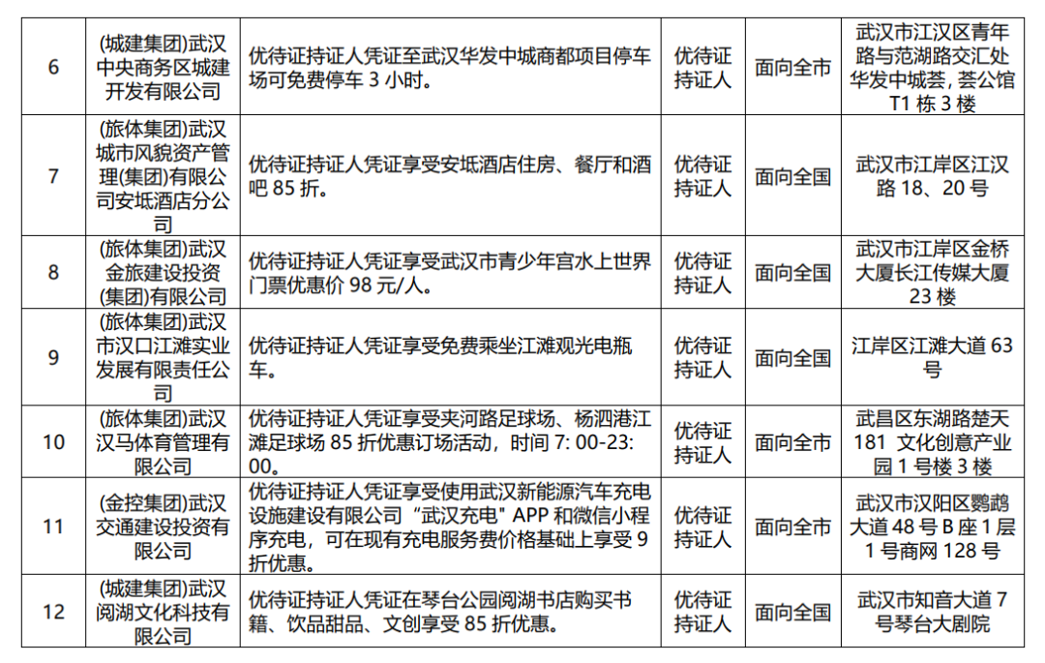Click the 水上世界门票 98 元 description
This screenshot has width=1045, height=663.
(450, 273)
